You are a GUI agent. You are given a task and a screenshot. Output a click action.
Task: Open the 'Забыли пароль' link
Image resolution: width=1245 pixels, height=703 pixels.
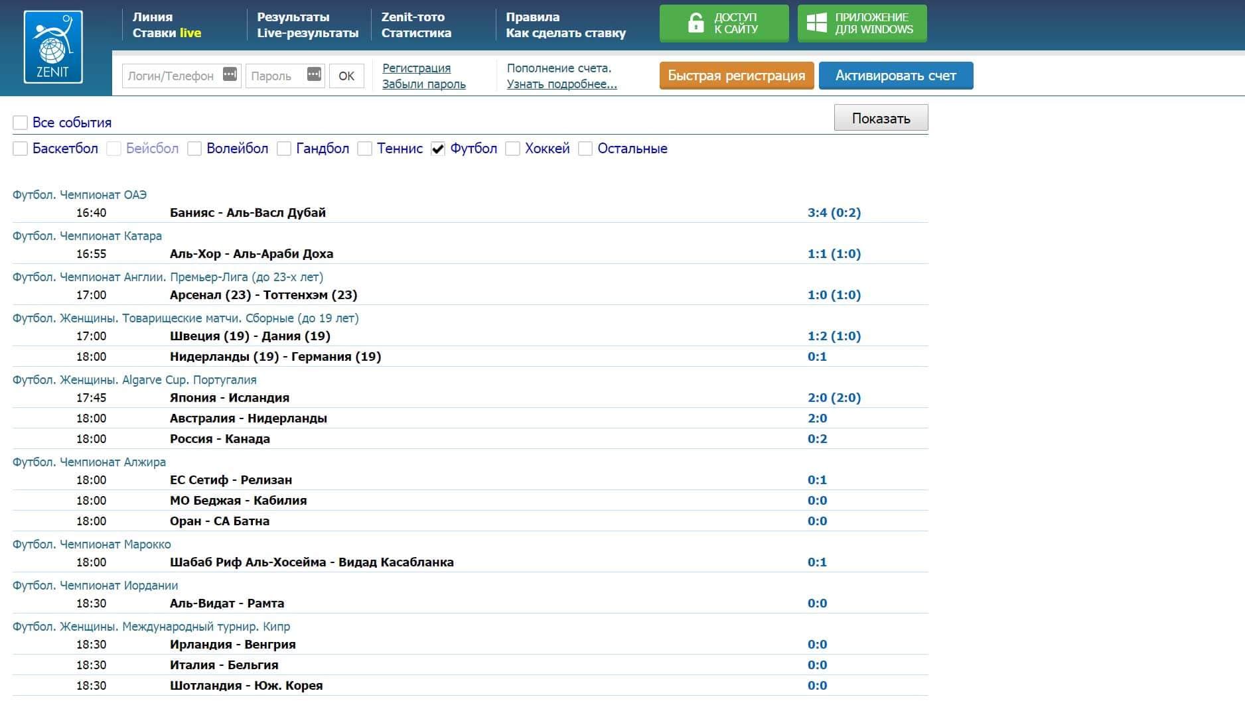(x=423, y=84)
